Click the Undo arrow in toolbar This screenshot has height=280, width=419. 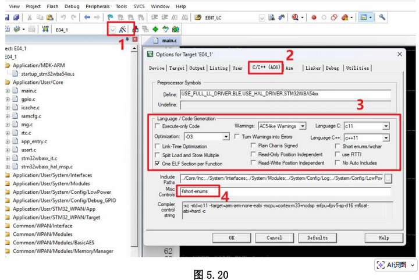tap(63, 17)
